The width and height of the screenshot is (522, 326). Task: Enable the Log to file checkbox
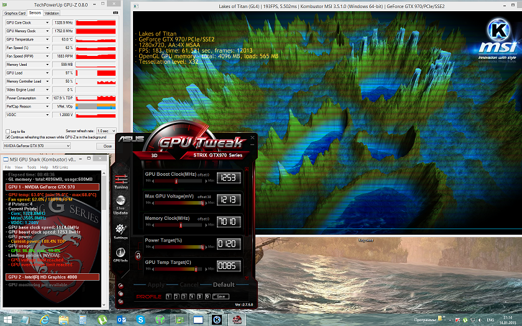pos(7,132)
